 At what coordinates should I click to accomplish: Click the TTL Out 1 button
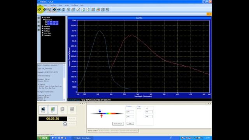[72, 119]
